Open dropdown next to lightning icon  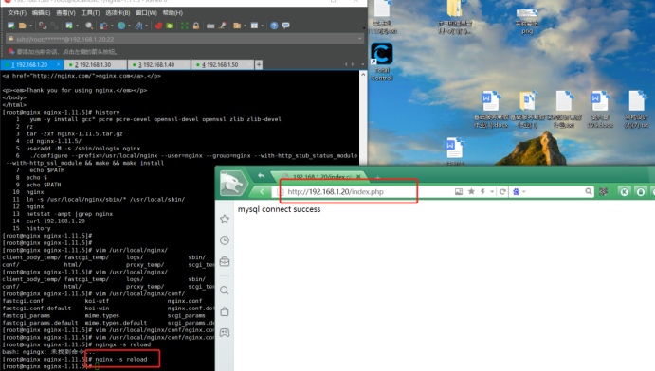pos(492,192)
